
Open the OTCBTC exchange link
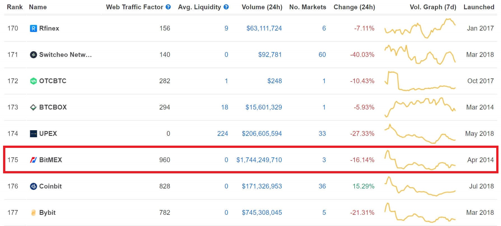click(53, 81)
